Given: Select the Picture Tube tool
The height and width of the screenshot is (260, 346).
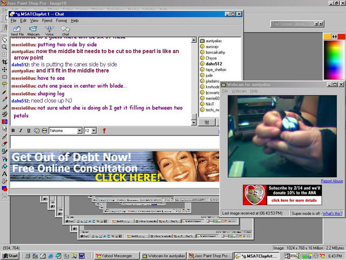Looking at the screenshot, I should (4, 151).
